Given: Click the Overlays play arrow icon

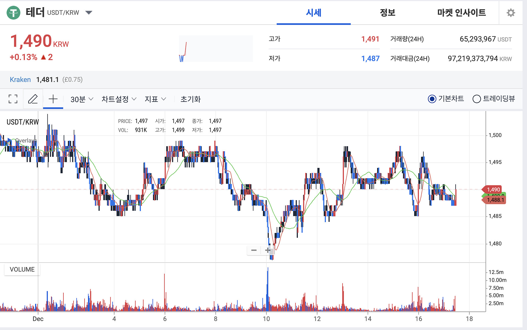Looking at the screenshot, I should click(x=10, y=140).
